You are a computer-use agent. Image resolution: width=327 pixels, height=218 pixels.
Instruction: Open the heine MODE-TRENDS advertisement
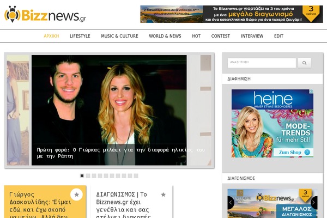(x=272, y=123)
